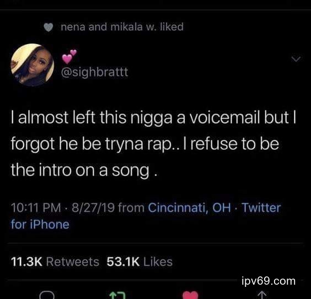The image size is (311, 299).
Task: Open the nena and mikala w. liked line
Action: point(122,27)
